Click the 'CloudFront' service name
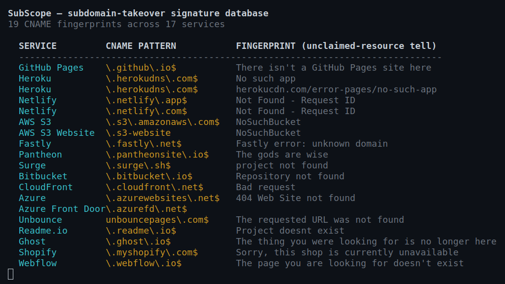The width and height of the screenshot is (505, 284). (46, 187)
